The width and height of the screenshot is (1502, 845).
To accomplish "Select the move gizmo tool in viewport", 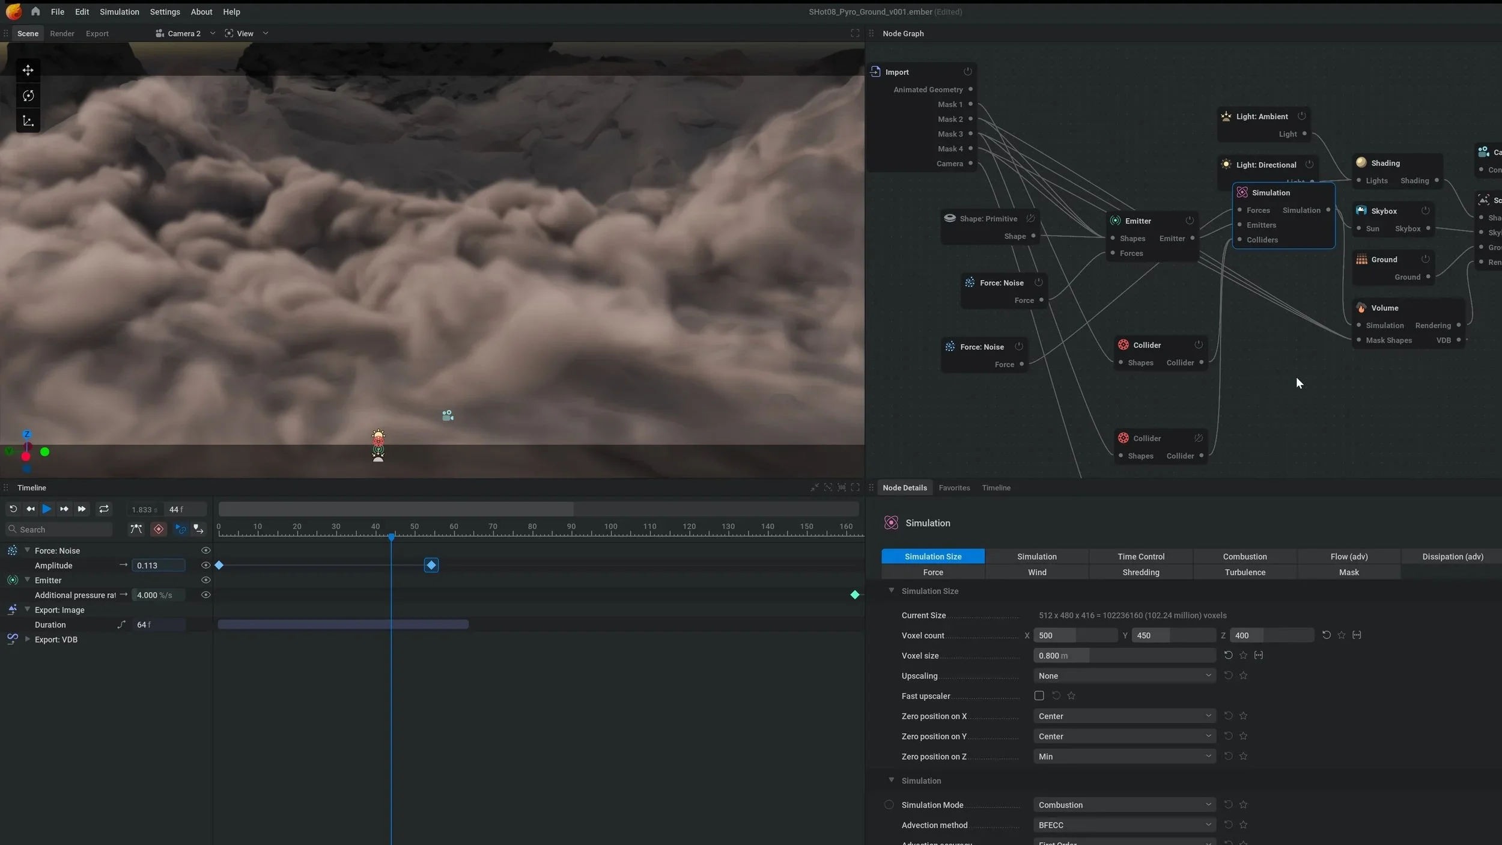I will click(28, 70).
